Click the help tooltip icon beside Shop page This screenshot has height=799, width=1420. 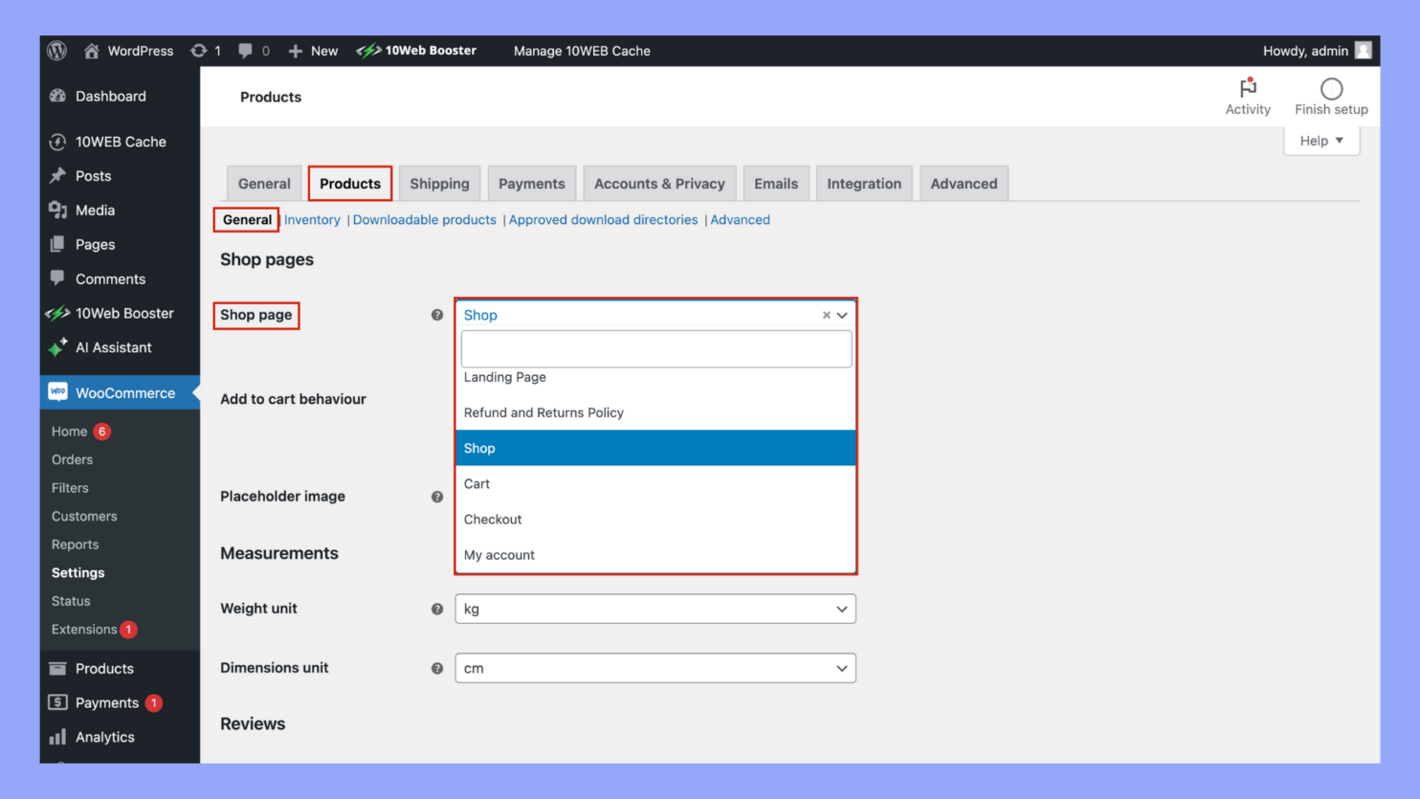[x=436, y=315]
